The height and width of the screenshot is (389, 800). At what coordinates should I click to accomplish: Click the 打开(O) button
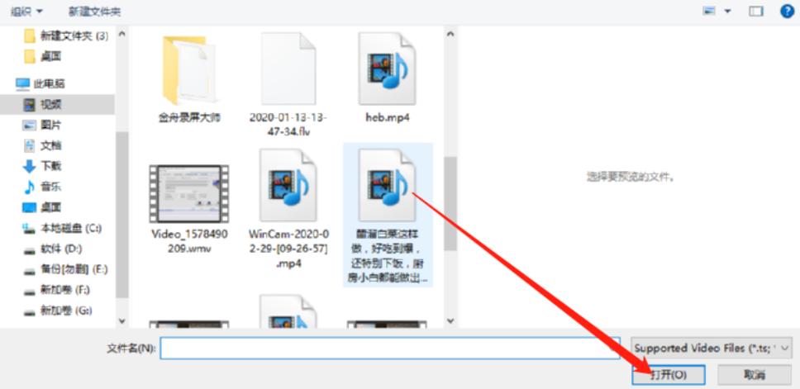tap(669, 375)
